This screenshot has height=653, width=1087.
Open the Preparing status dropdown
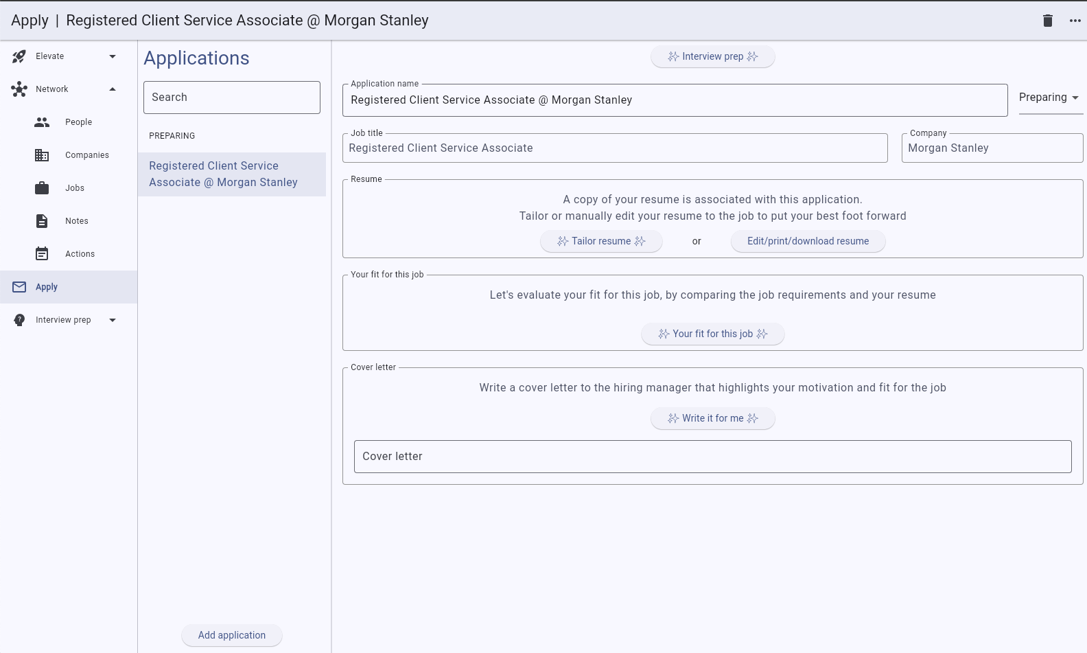[1049, 98]
